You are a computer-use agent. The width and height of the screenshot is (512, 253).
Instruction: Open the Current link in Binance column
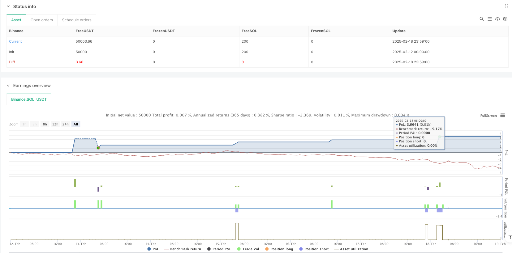tap(15, 41)
